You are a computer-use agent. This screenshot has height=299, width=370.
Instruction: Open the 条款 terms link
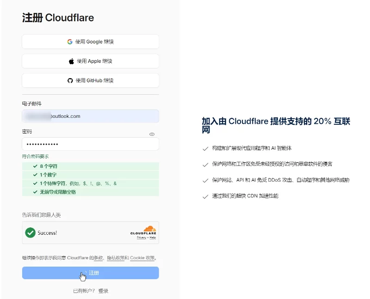98,258
